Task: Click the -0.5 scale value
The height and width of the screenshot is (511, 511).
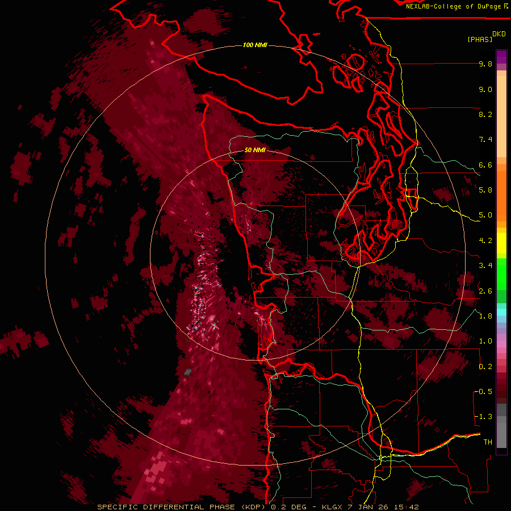Action: [x=484, y=392]
